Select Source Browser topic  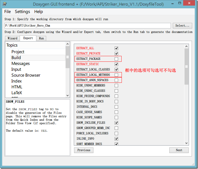click(x=26, y=75)
